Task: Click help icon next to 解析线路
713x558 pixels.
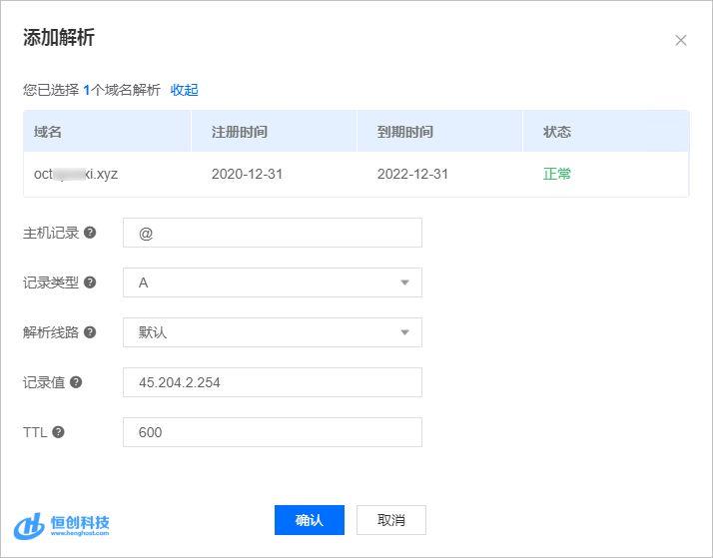Action: pos(90,332)
